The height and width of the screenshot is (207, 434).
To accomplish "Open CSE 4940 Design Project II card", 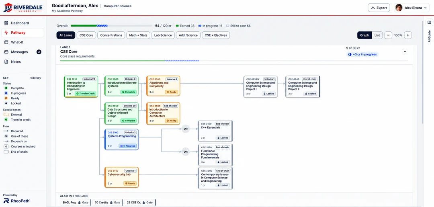I will click(x=303, y=87).
